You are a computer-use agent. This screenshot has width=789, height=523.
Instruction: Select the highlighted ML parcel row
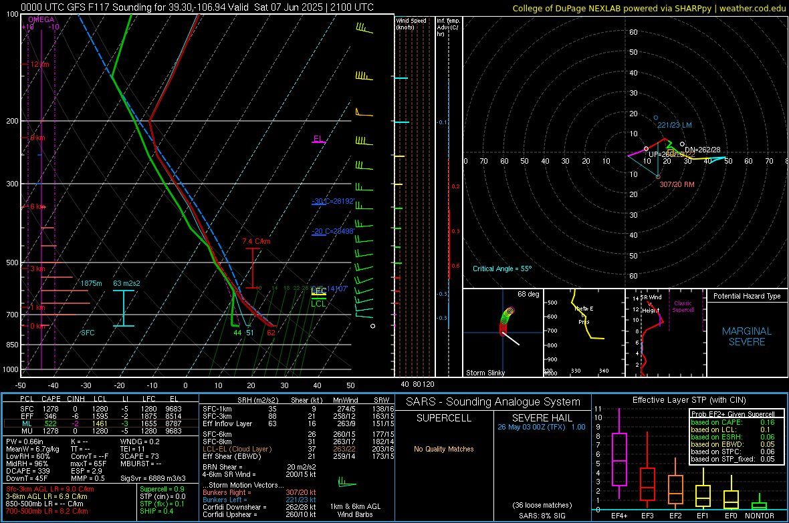tap(101, 423)
